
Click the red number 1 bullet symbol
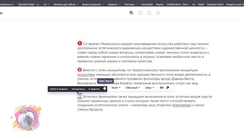(80, 43)
